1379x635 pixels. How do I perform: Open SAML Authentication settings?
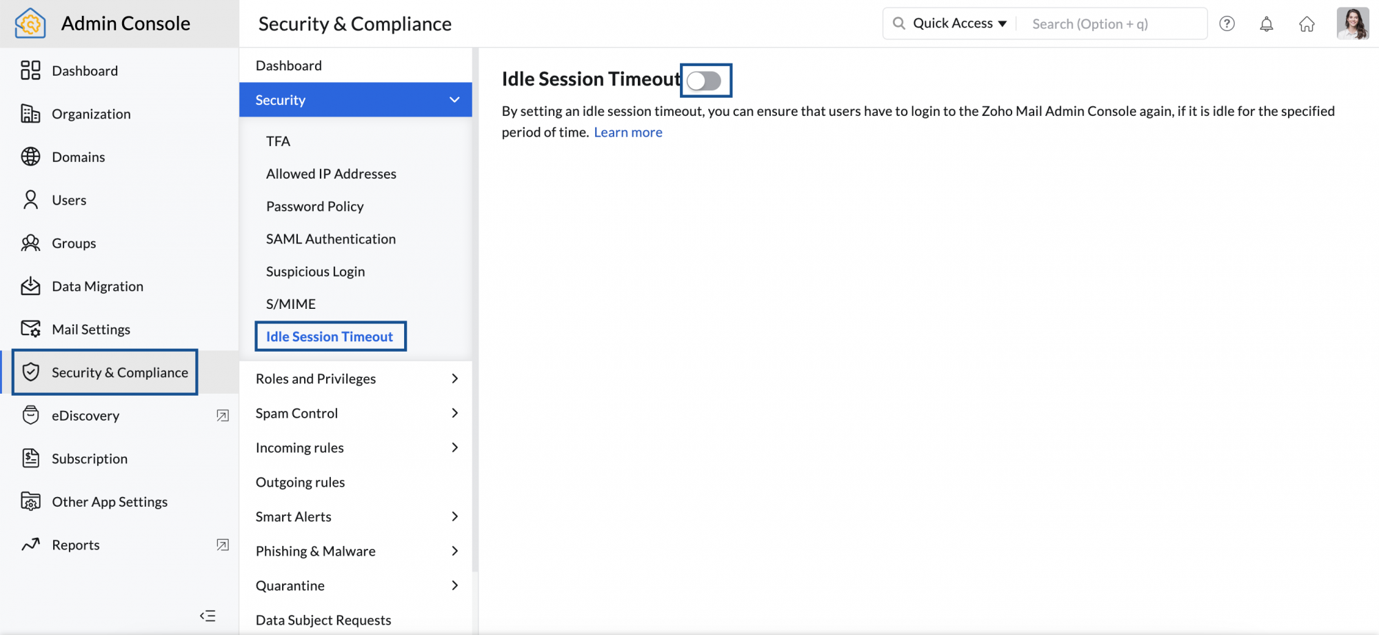331,239
